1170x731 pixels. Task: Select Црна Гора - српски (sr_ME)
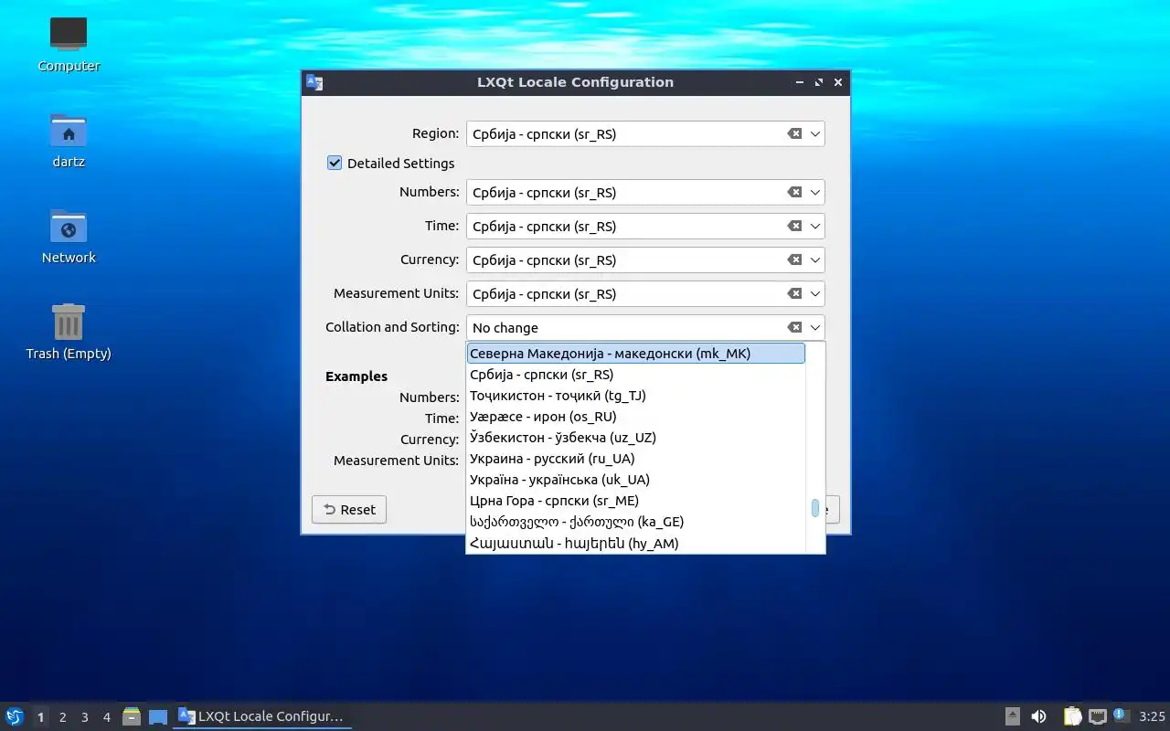[x=636, y=500]
